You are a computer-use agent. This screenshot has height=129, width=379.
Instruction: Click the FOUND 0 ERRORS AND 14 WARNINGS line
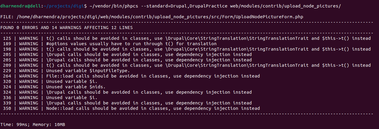(x=67, y=27)
